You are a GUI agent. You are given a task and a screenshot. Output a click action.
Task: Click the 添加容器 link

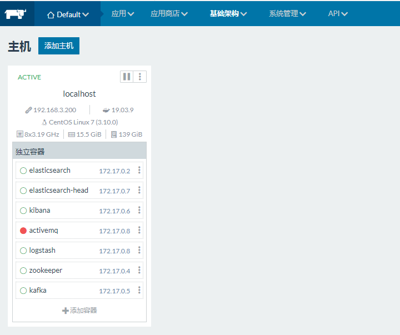tap(79, 310)
